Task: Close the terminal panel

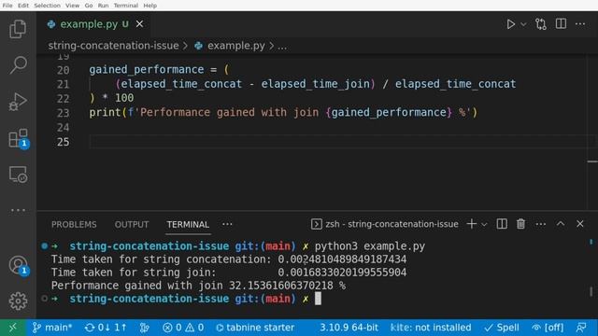Action: click(x=579, y=224)
